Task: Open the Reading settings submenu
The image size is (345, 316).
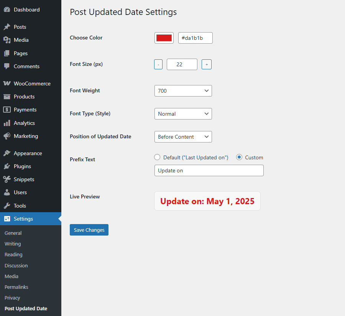Action: tap(13, 254)
